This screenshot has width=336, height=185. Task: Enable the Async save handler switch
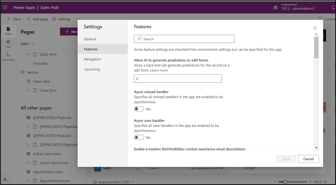click(x=139, y=137)
